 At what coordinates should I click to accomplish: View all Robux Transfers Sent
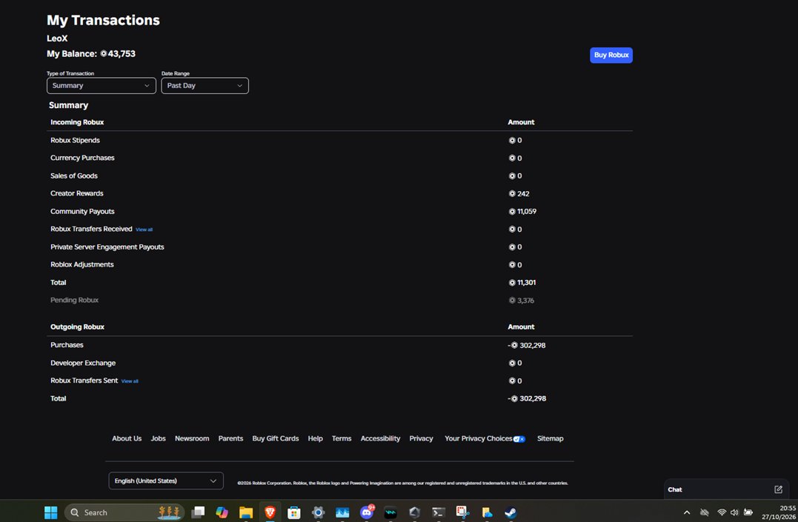130,381
